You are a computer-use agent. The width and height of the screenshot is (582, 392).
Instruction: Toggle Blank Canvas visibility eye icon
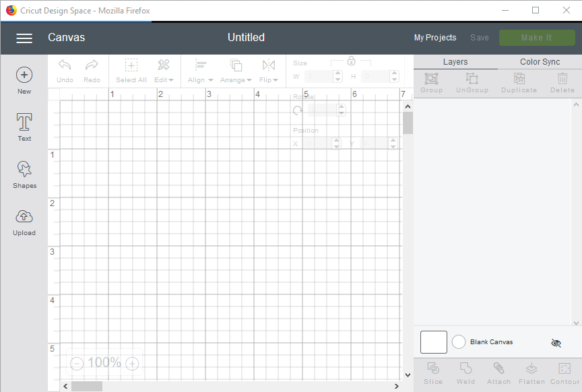[556, 343]
